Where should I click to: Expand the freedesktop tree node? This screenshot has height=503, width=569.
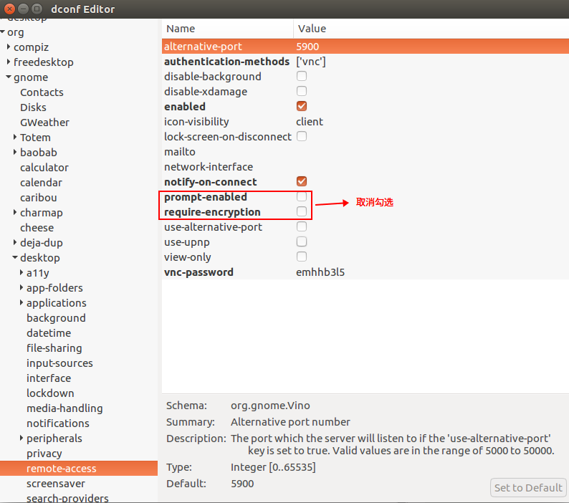pyautogui.click(x=9, y=62)
